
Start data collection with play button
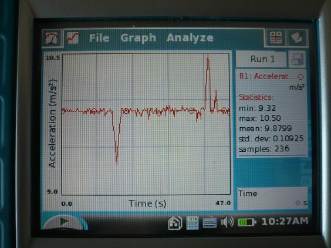click(65, 222)
